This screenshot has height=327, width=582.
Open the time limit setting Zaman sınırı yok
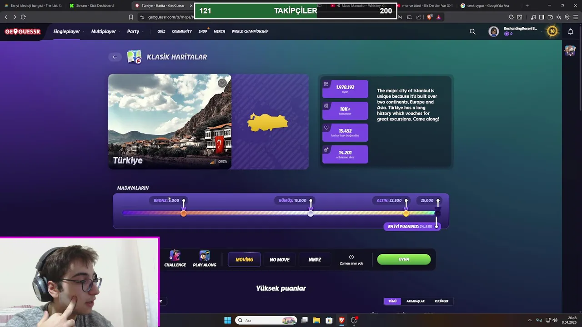coord(351,260)
